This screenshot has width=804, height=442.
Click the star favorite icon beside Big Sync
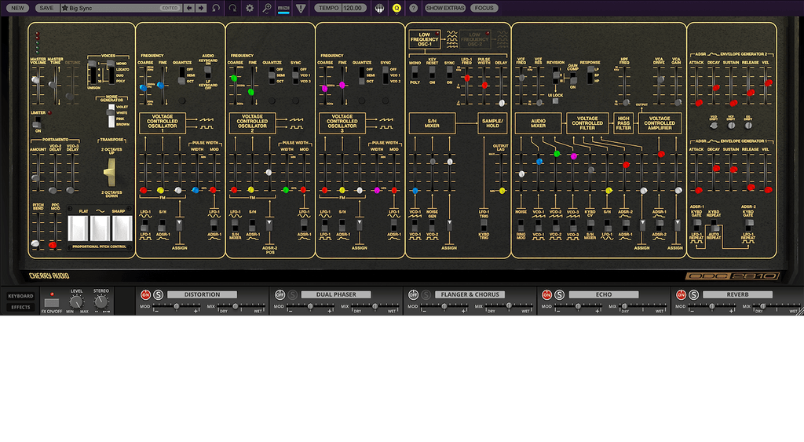[x=65, y=8]
